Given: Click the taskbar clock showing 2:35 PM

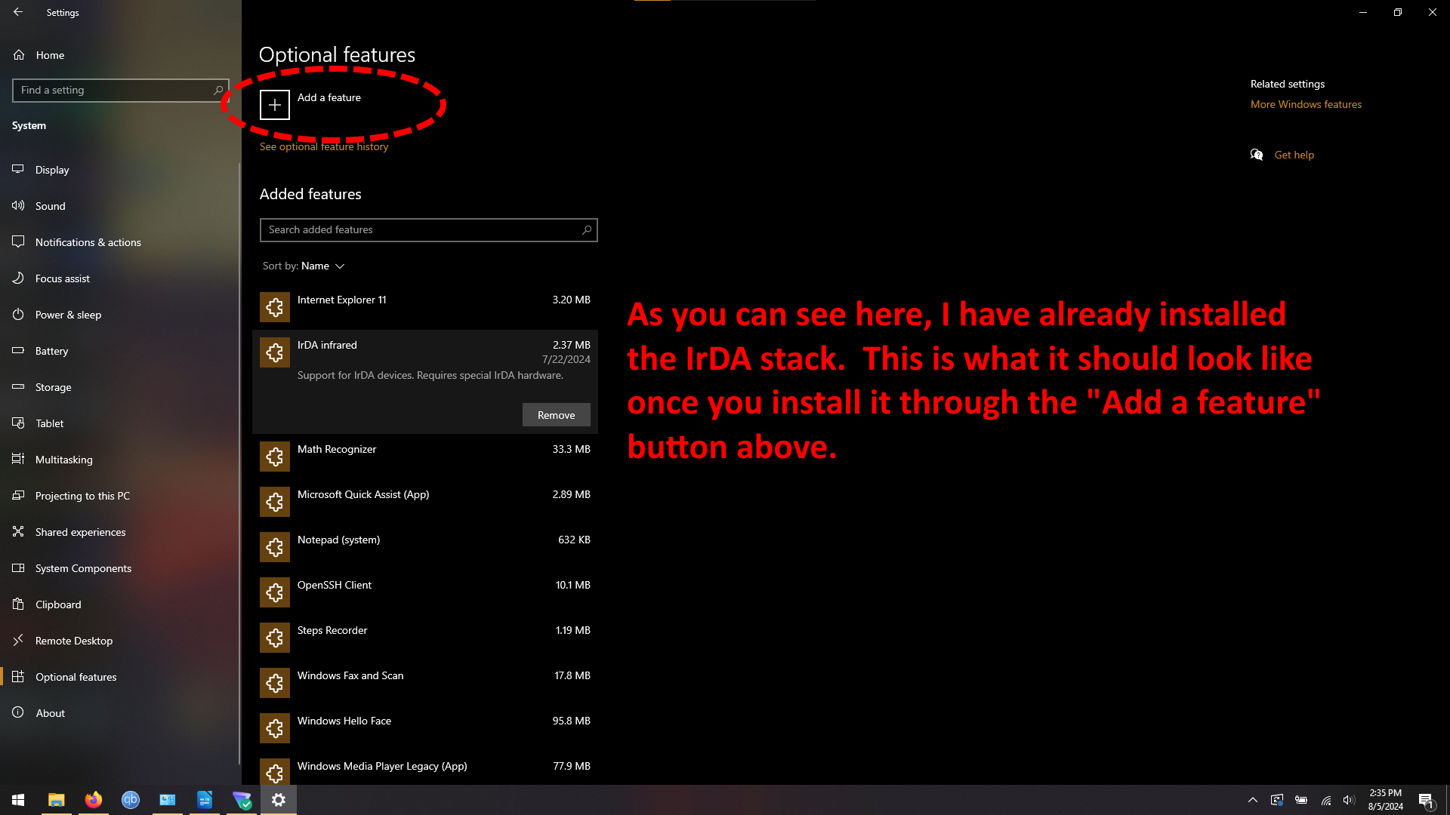Looking at the screenshot, I should coord(1385,800).
